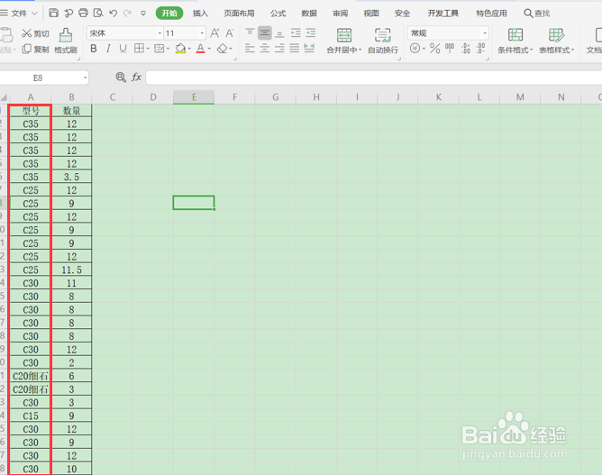Click the Cut (剪切) tool

pos(35,33)
